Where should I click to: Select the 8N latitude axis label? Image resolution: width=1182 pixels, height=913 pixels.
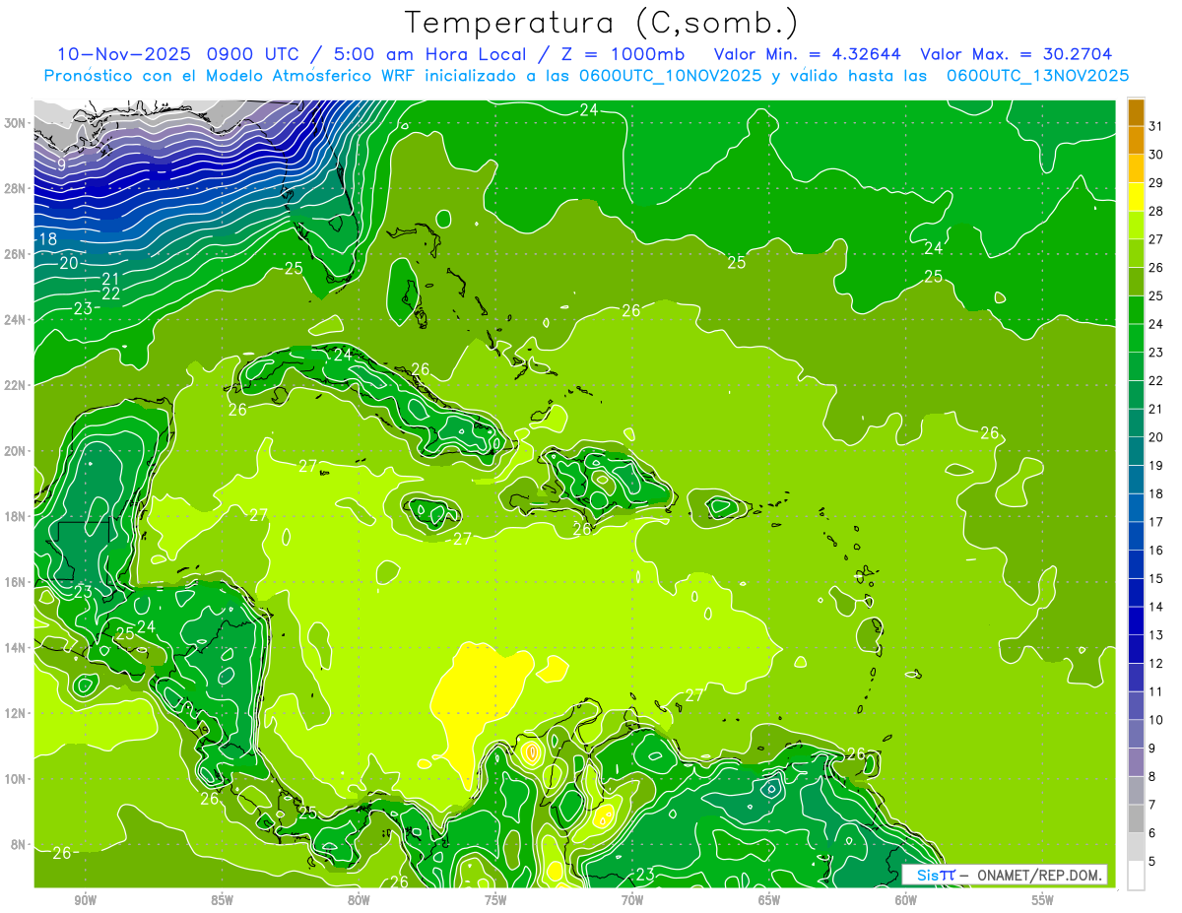[x=19, y=844]
